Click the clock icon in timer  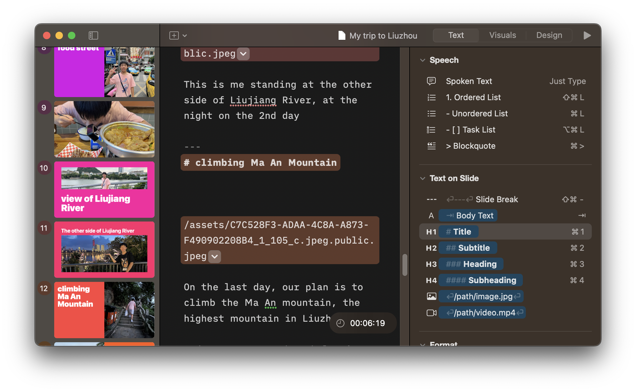point(340,323)
